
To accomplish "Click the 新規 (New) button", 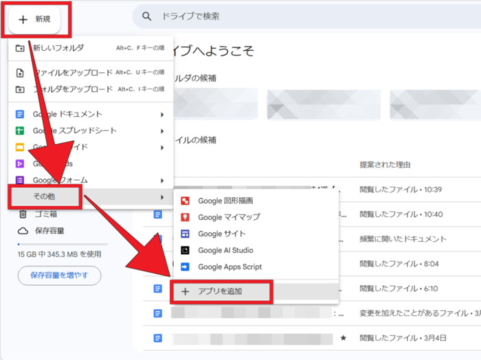I will (x=34, y=19).
